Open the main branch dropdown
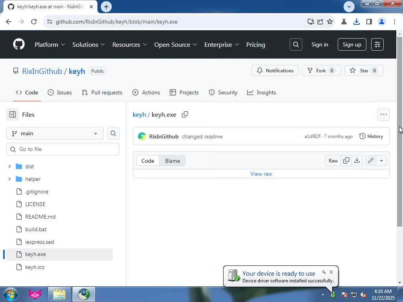This screenshot has height=302, width=403. [55, 134]
